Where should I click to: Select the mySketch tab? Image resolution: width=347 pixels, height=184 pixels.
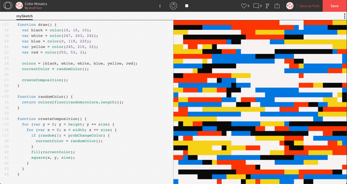tap(24, 16)
